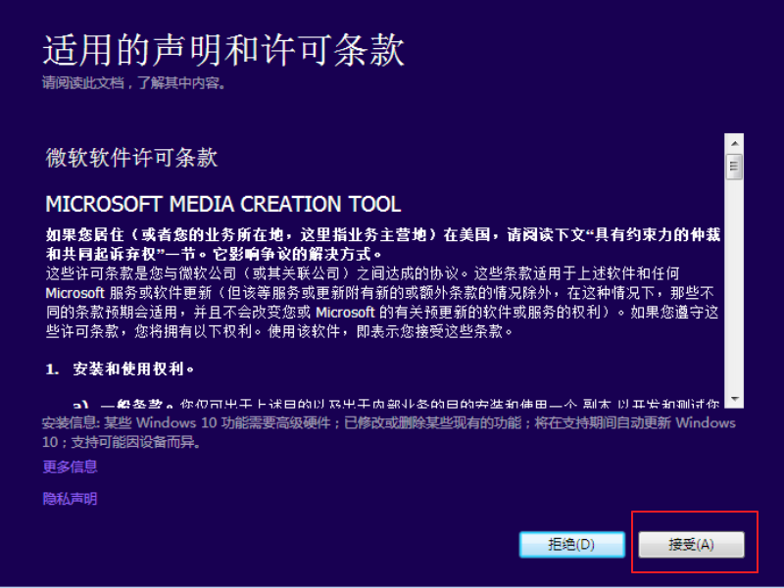Viewport: 784px width, 588px height.
Task: Open the 隐私声明 privacy statement link
Action: [70, 499]
